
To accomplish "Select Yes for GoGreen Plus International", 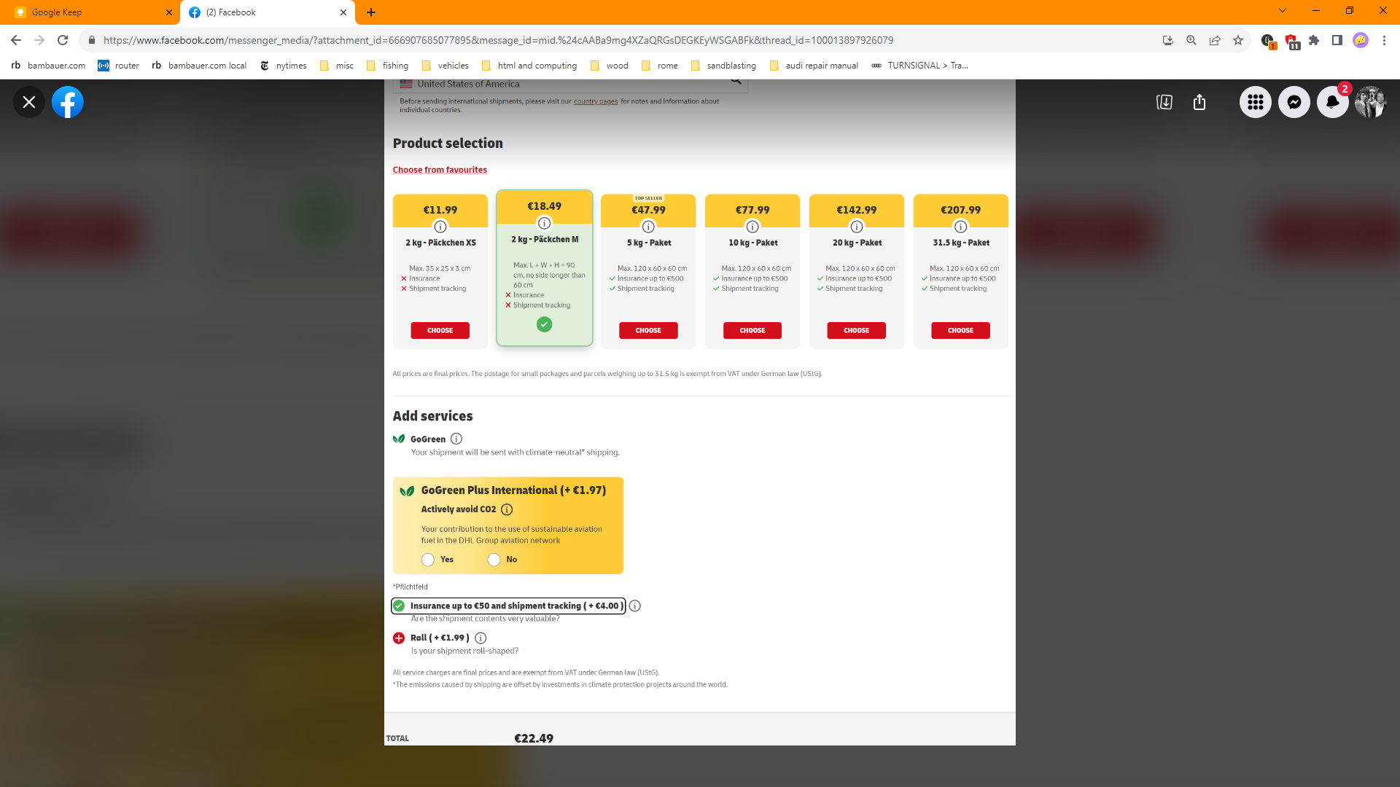I will click(x=428, y=560).
